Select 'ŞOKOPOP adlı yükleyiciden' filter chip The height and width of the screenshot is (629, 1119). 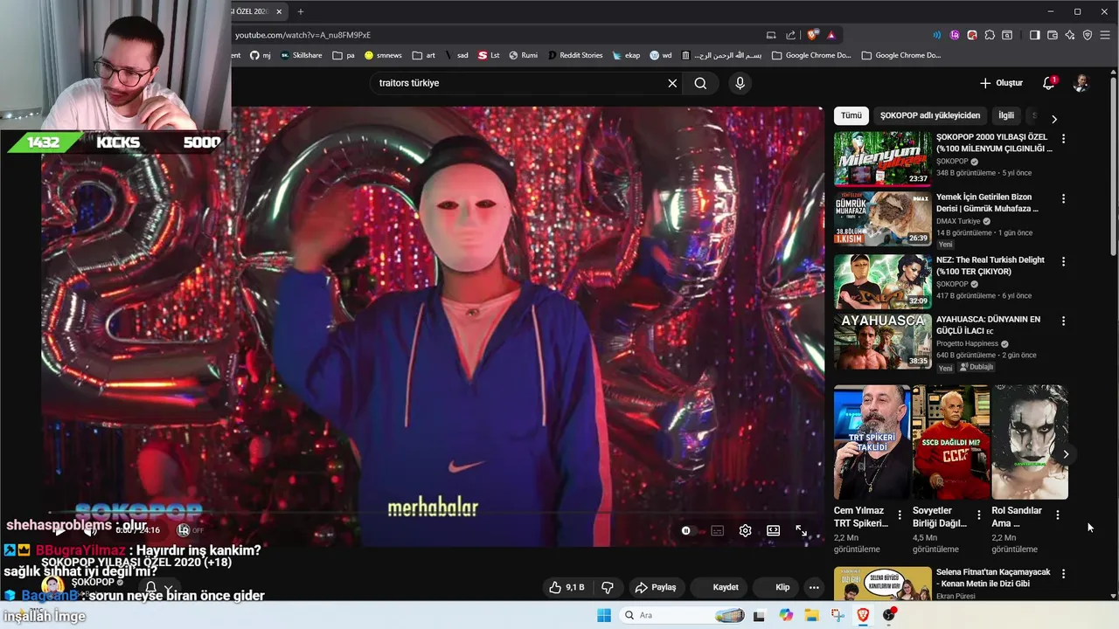tap(930, 115)
